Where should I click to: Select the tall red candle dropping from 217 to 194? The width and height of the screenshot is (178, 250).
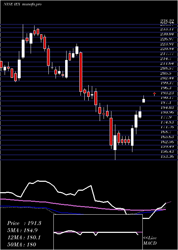(81, 72)
